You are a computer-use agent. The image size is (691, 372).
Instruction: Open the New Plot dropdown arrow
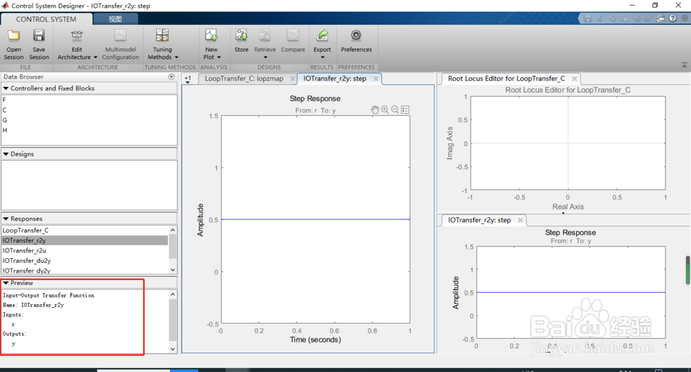click(x=218, y=57)
